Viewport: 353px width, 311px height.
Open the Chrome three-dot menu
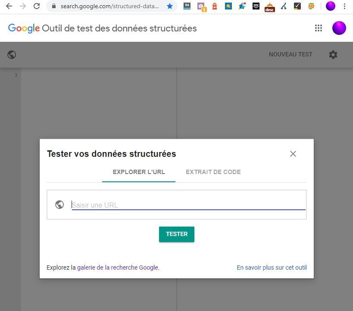pyautogui.click(x=344, y=6)
